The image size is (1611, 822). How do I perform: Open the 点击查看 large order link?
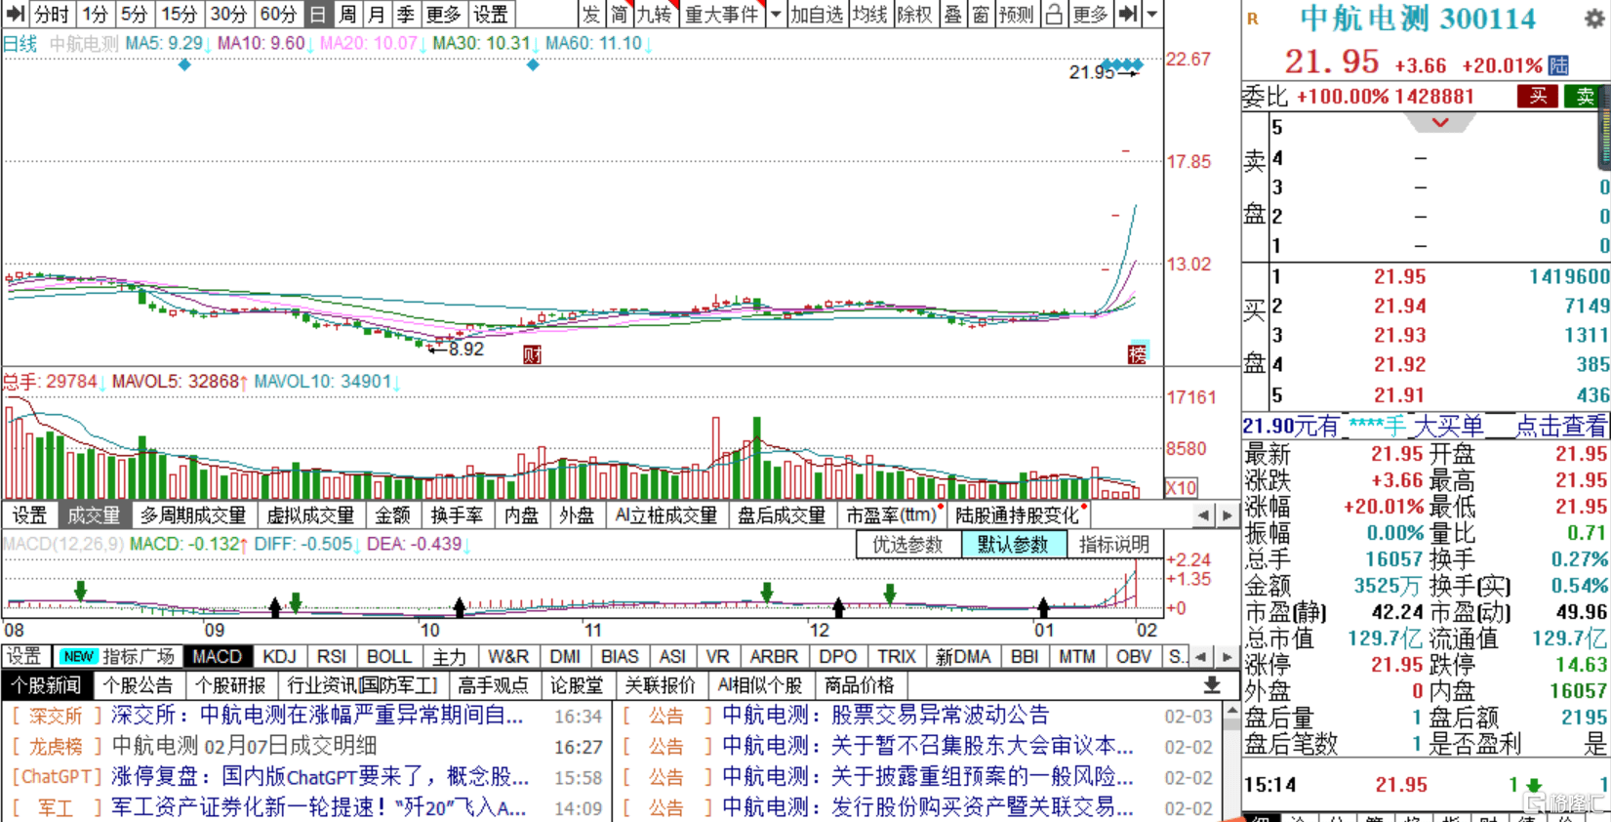[1559, 426]
